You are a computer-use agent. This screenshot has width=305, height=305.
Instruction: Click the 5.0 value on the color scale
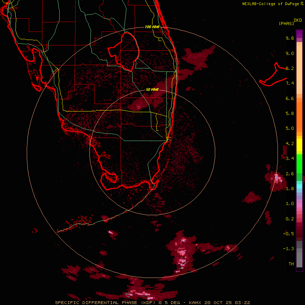tap(290, 128)
